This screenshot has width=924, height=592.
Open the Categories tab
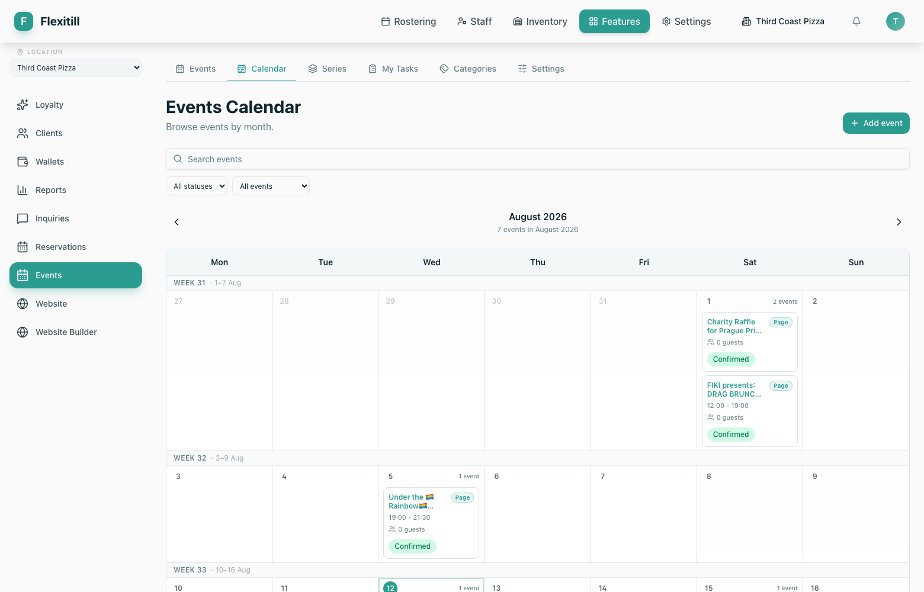click(x=468, y=69)
